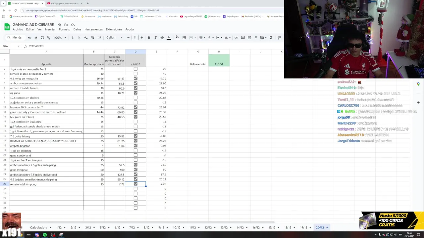Open the vertical align dropdown
Viewport: 424px width, 238px height.
210,38
